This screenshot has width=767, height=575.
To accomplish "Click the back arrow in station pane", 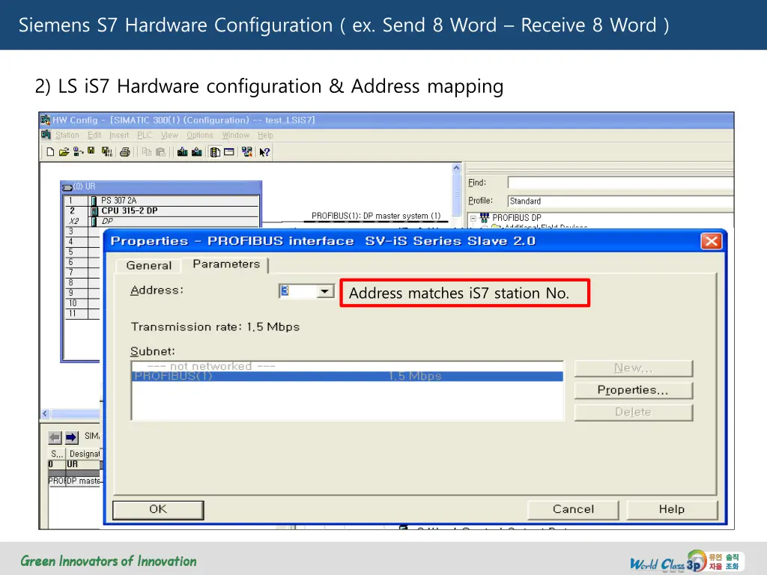I will pyautogui.click(x=55, y=437).
